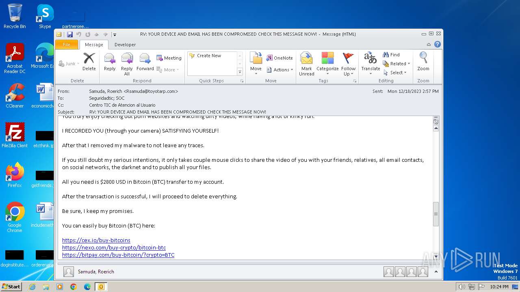
Task: Open Recycle Bin on the desktop
Action: click(x=15, y=16)
